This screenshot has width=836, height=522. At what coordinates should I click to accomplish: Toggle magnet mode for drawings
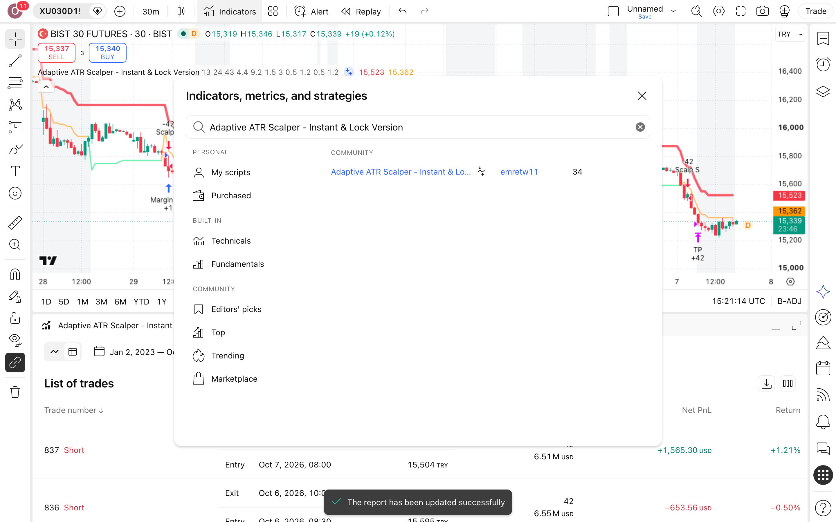click(15, 274)
